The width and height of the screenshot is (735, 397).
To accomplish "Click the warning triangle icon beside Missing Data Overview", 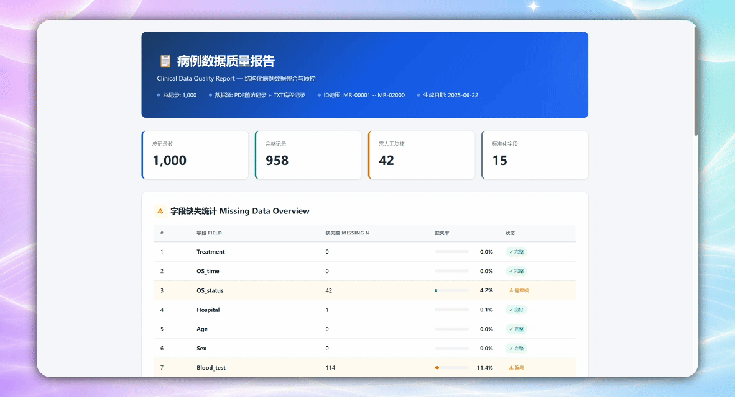I will [160, 211].
